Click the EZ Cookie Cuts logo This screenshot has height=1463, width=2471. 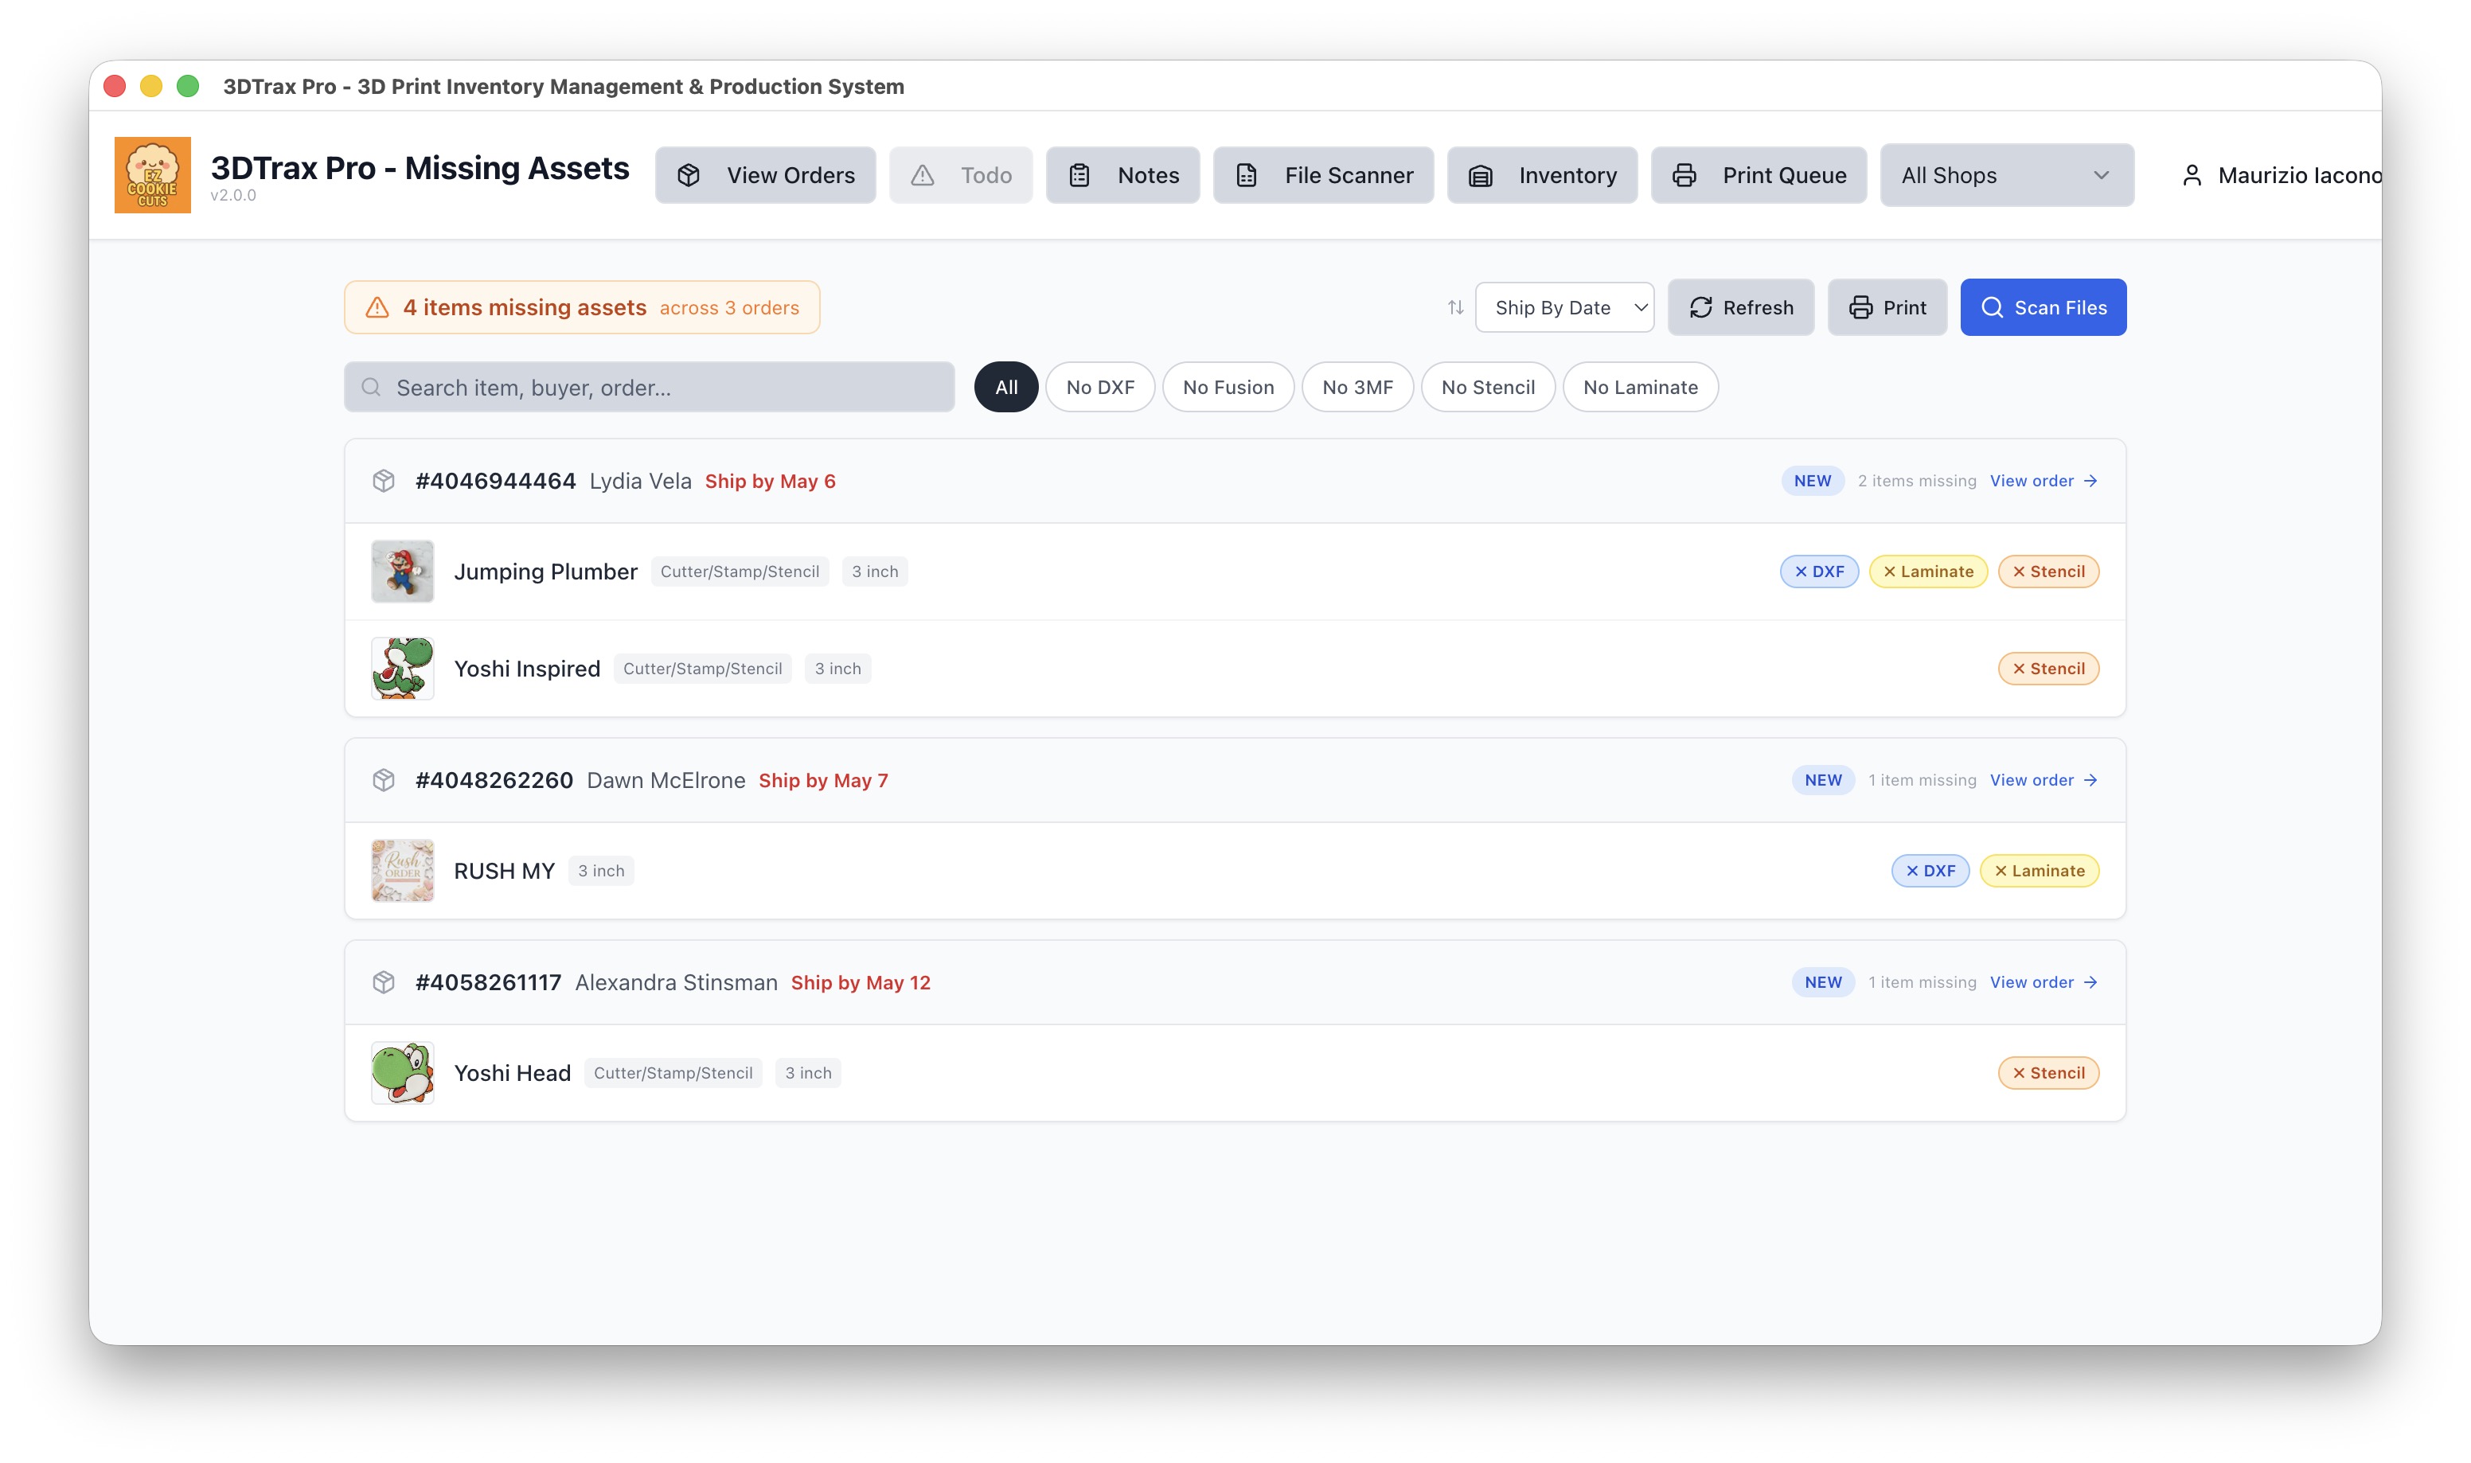[x=153, y=174]
